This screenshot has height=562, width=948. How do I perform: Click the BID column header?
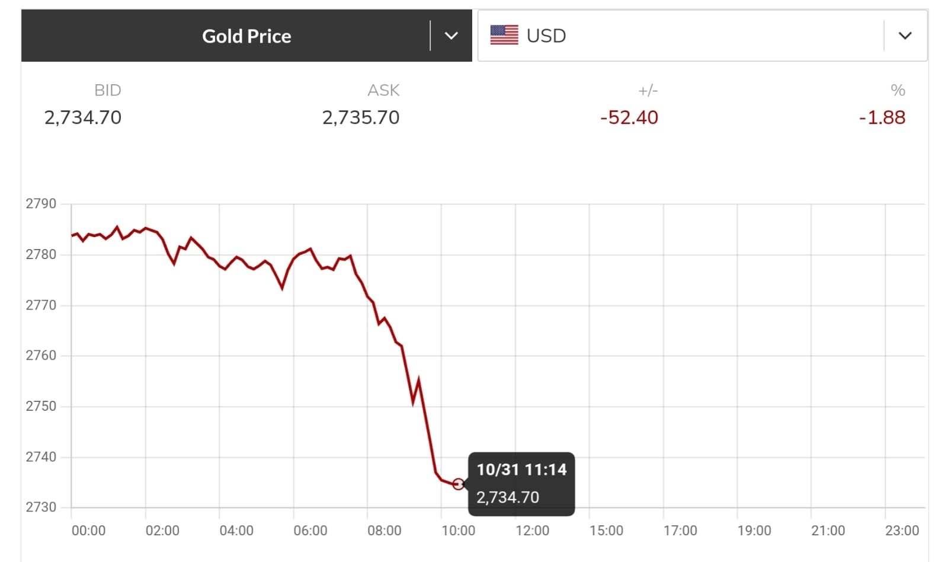coord(107,90)
